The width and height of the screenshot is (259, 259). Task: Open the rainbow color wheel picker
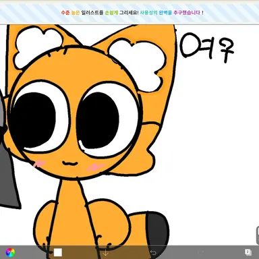point(10,252)
